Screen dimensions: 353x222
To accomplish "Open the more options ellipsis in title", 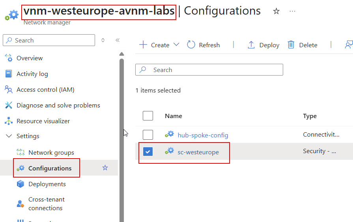I will (292, 11).
